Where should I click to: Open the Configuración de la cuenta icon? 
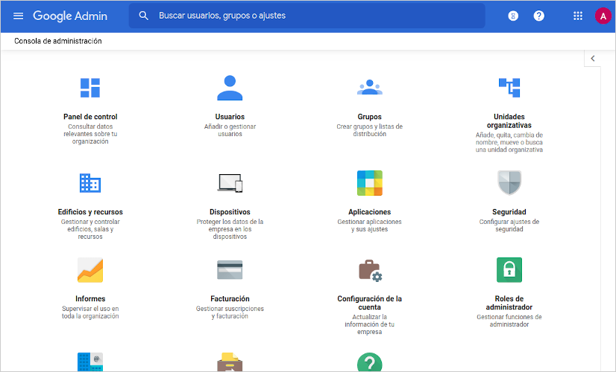click(x=370, y=270)
